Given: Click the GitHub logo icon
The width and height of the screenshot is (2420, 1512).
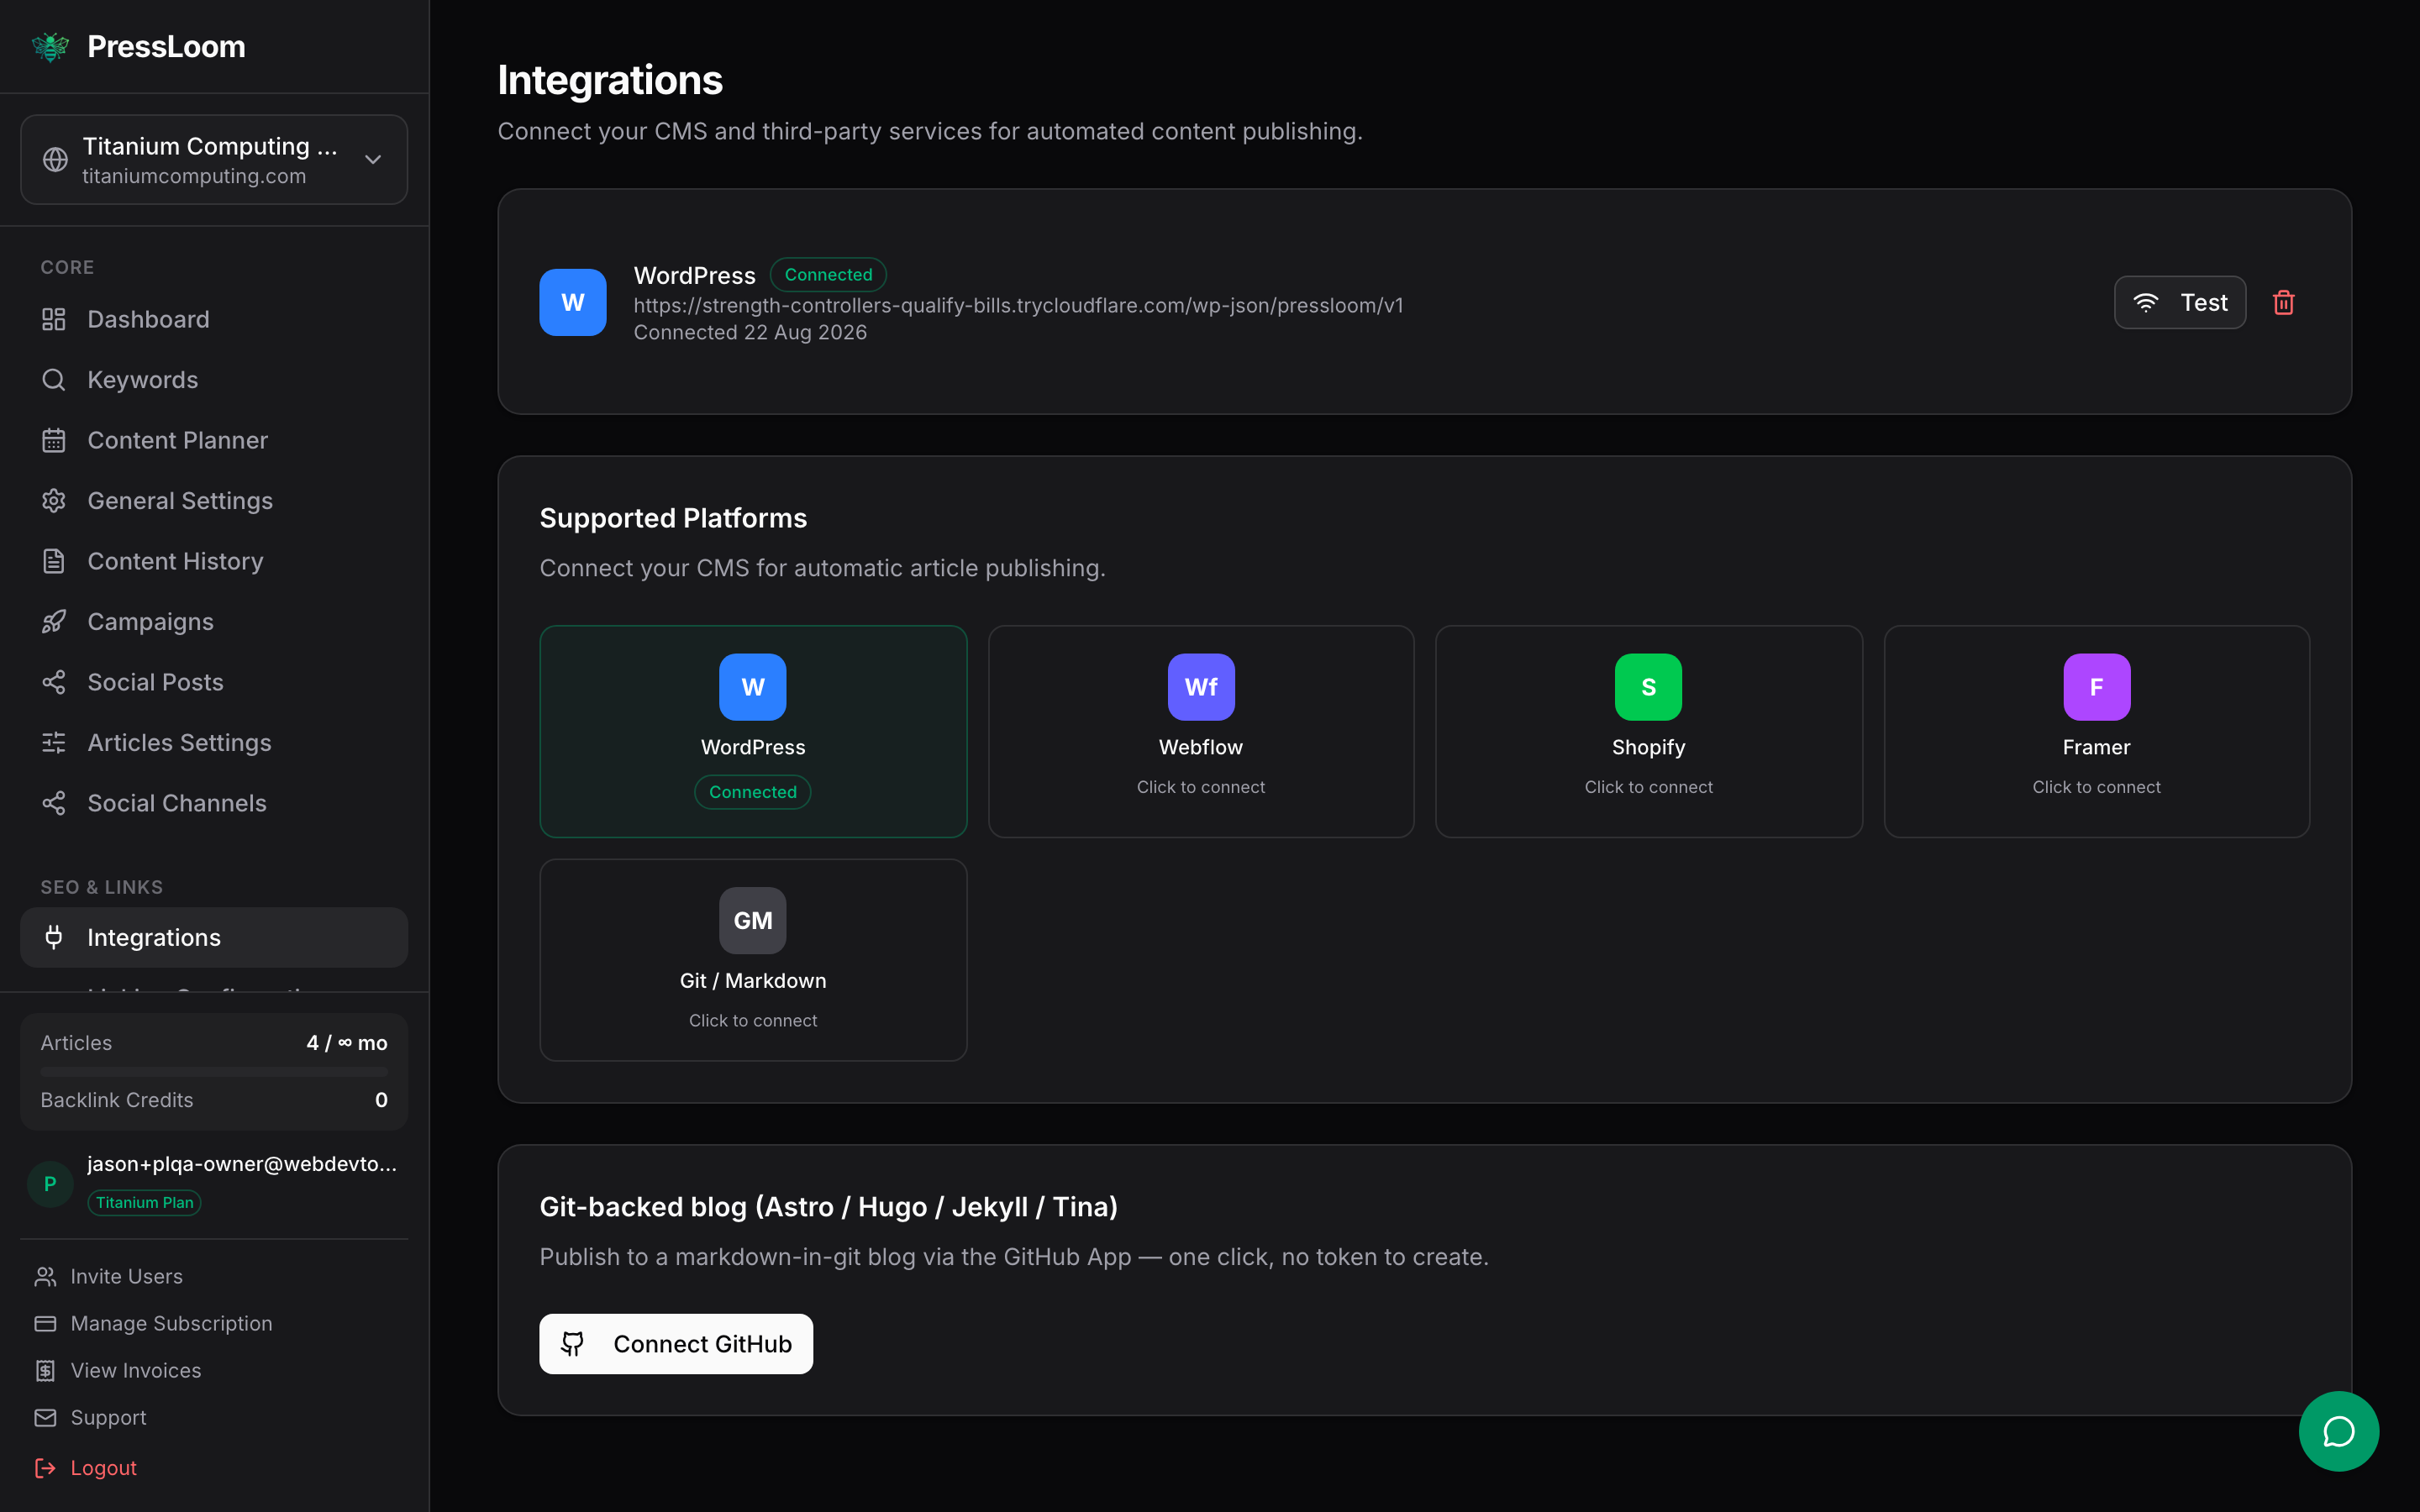Looking at the screenshot, I should (573, 1344).
